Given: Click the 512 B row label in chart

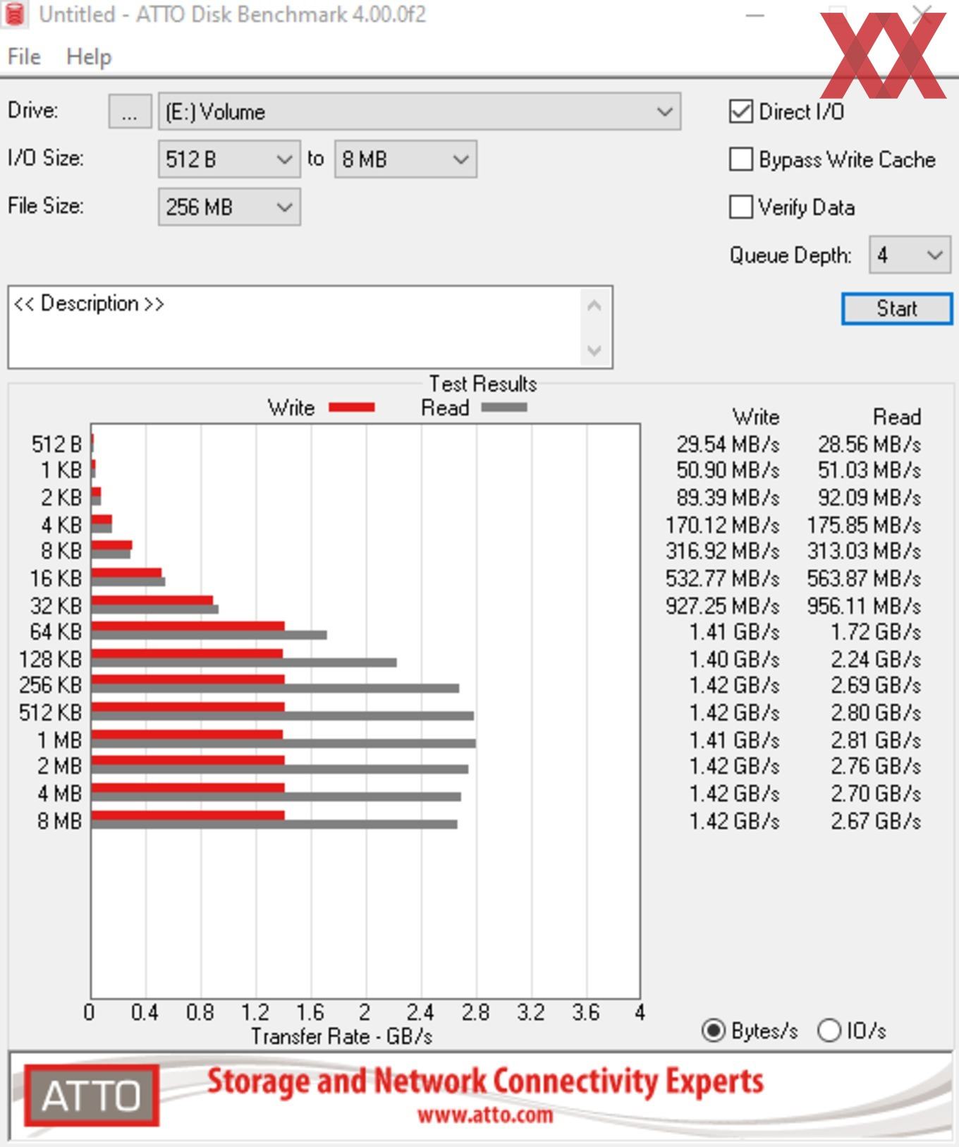Looking at the screenshot, I should [56, 444].
